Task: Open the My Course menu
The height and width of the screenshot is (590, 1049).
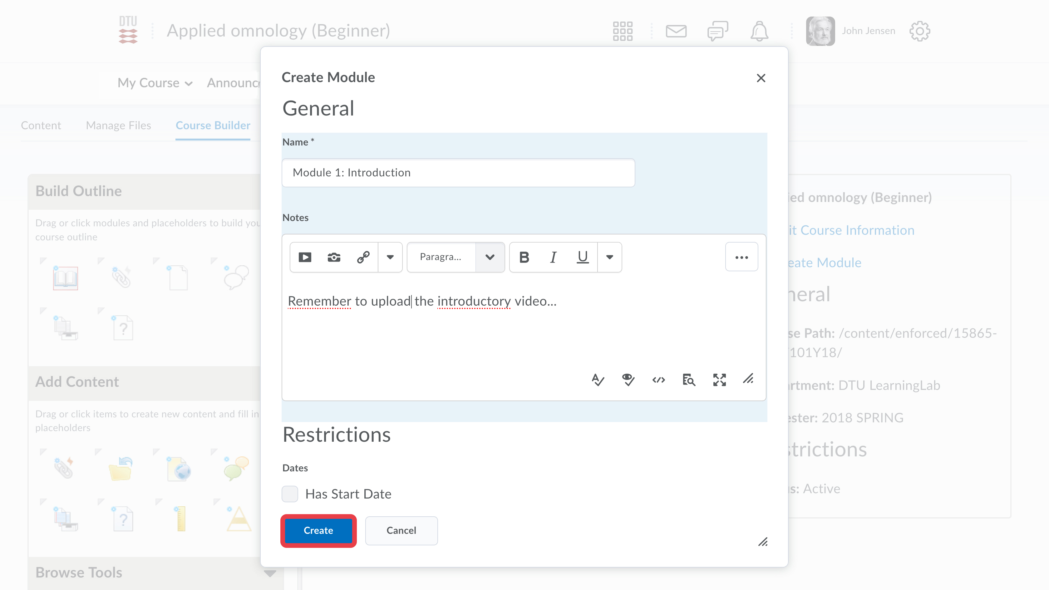Action: (x=155, y=83)
